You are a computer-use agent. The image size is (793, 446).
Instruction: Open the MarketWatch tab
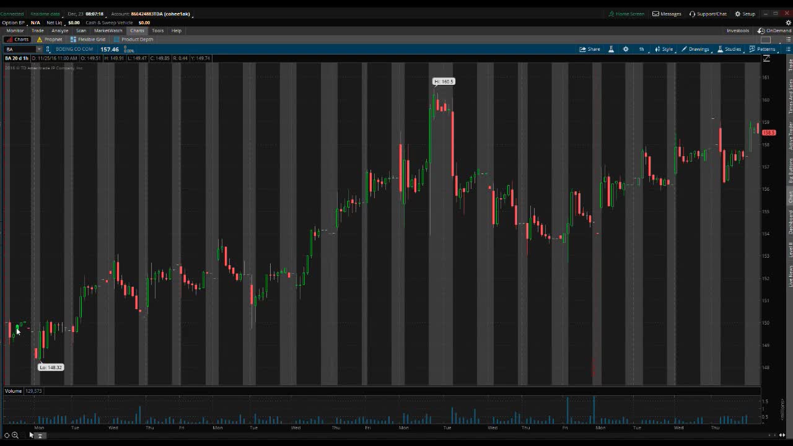tap(108, 30)
